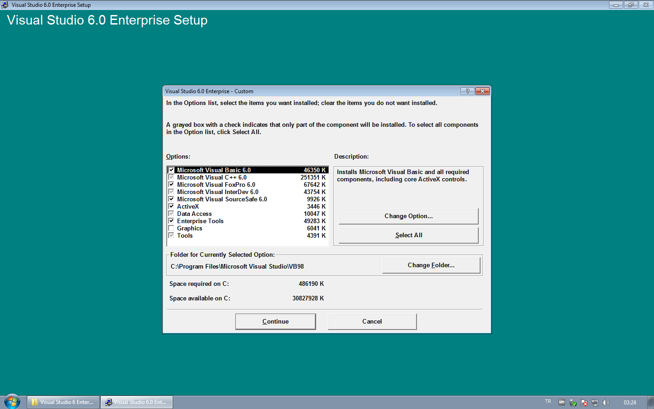Screen dimensions: 654x409
Task: Select the Microsoft Visual C++ 6.0 list item
Action: point(212,178)
